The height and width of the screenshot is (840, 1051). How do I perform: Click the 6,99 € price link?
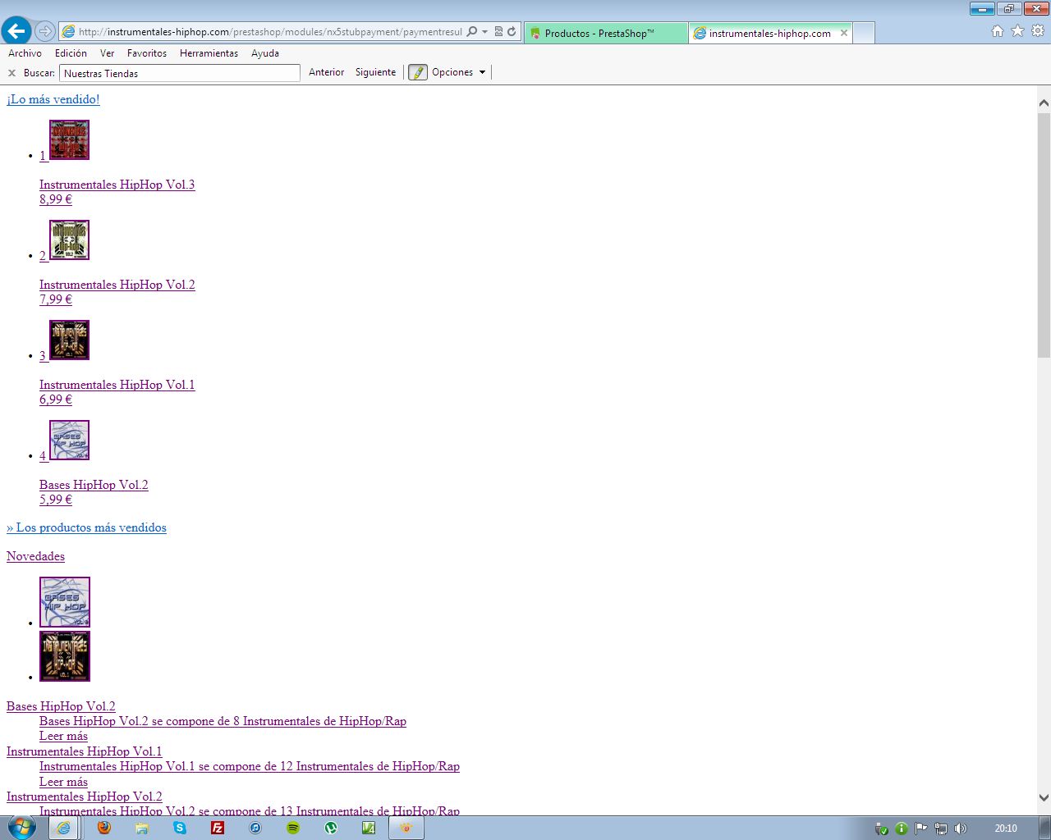[56, 399]
